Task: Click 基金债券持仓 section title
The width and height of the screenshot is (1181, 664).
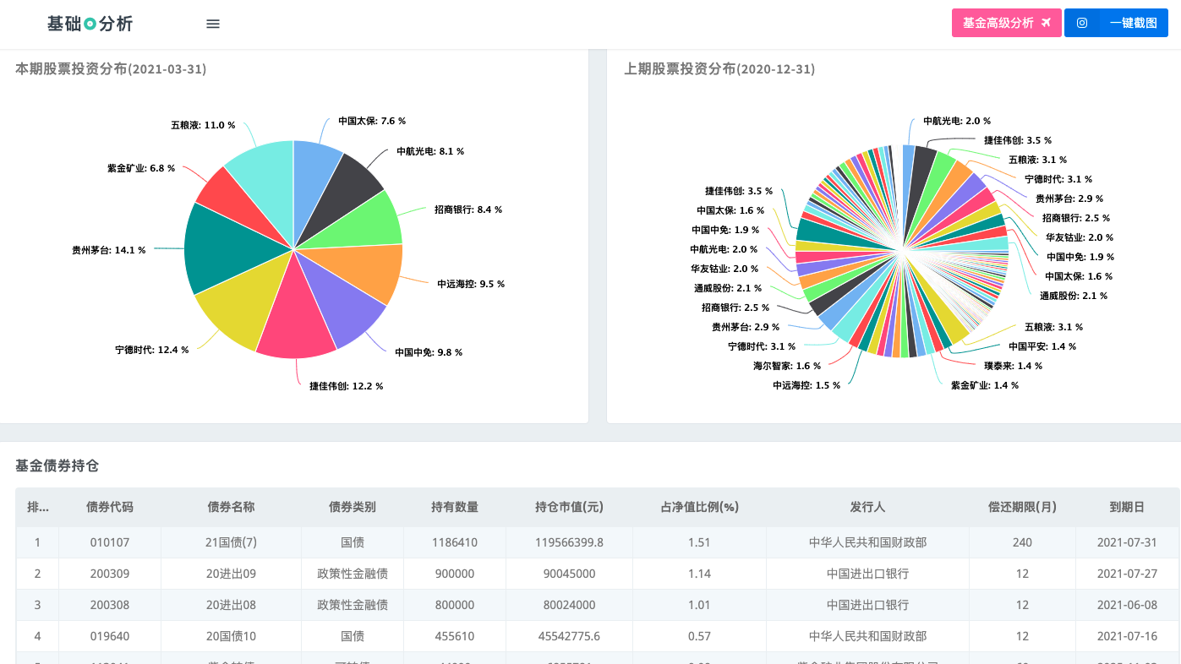Action: (x=57, y=465)
